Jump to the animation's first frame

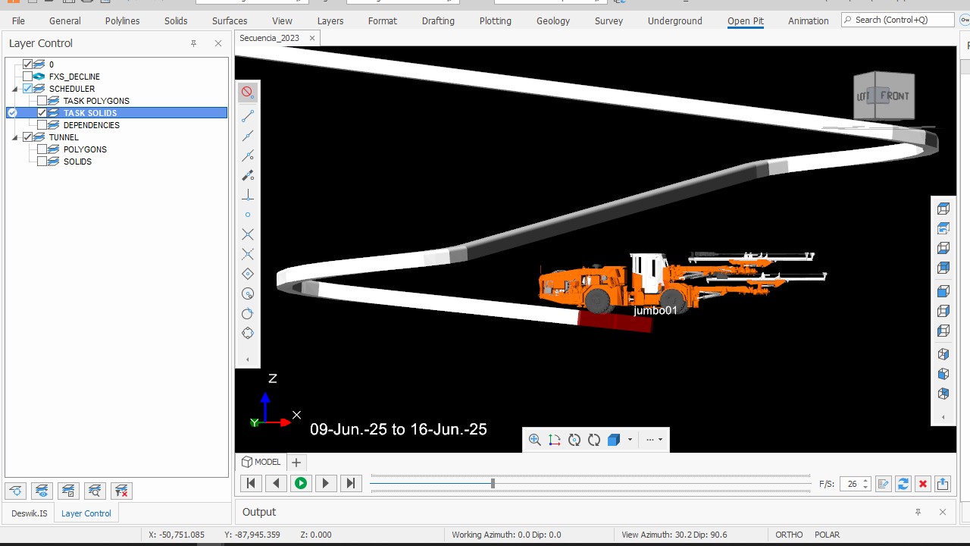tap(251, 483)
